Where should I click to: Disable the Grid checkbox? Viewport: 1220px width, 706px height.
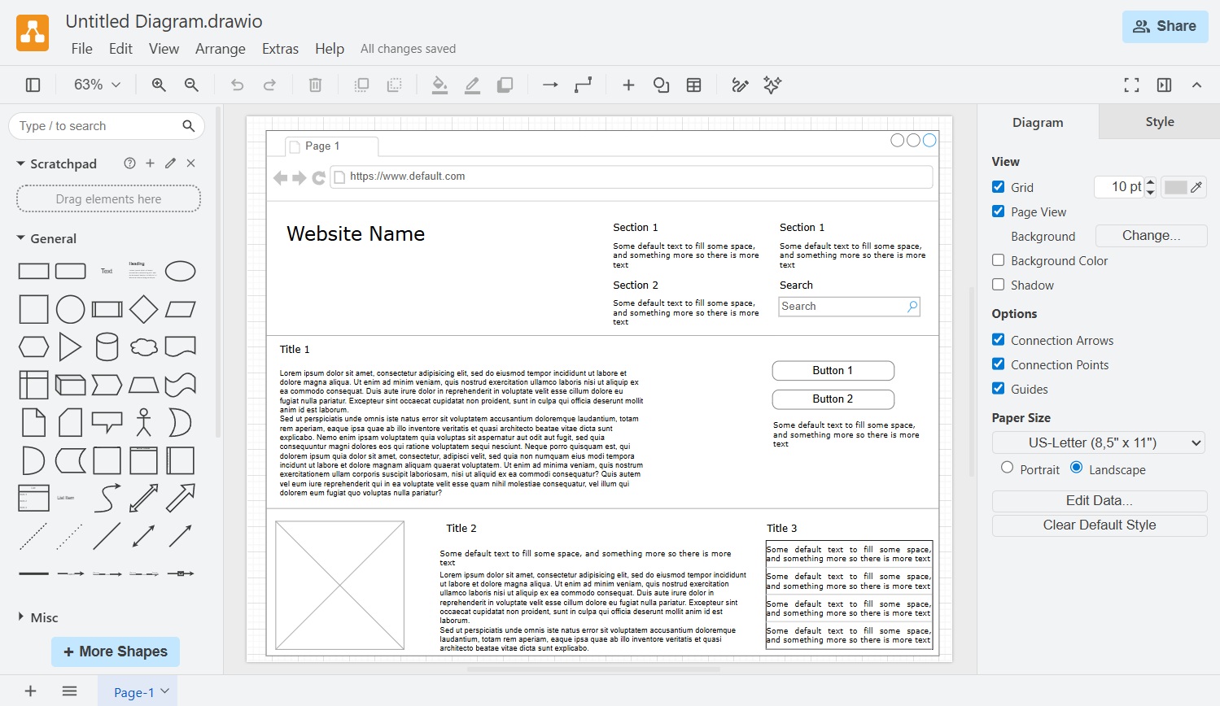coord(999,187)
